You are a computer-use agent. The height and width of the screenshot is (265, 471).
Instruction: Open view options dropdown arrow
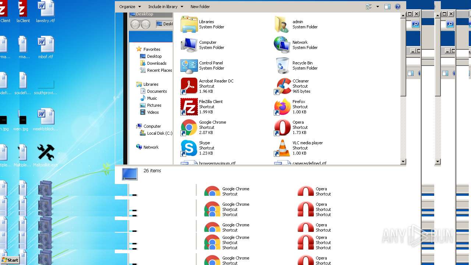[378, 7]
